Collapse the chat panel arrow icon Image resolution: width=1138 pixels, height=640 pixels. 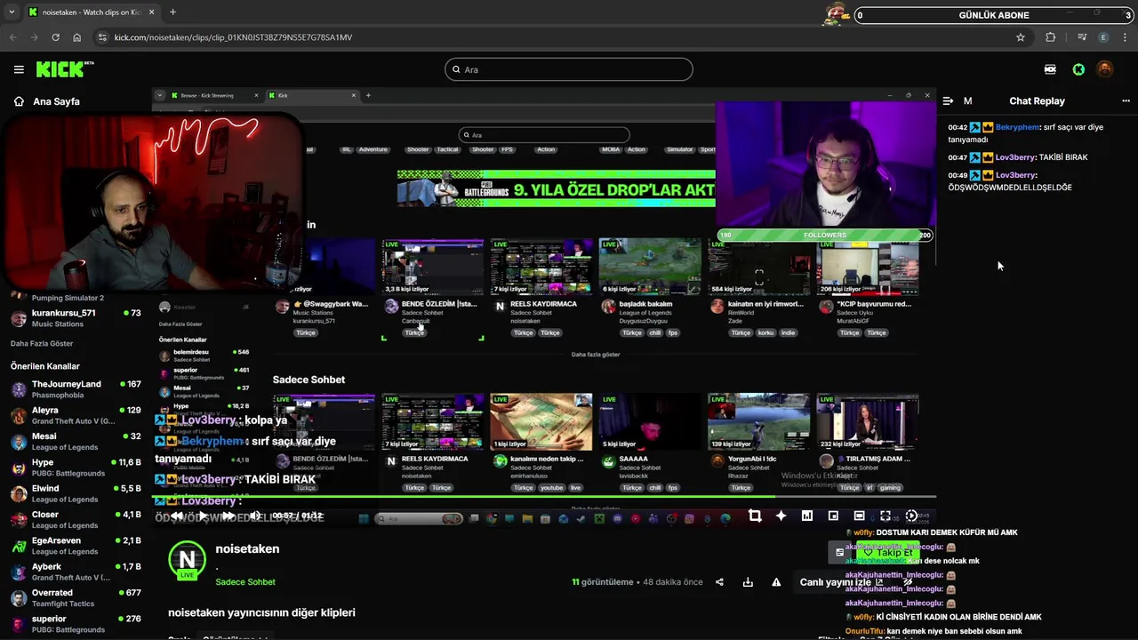coord(948,101)
